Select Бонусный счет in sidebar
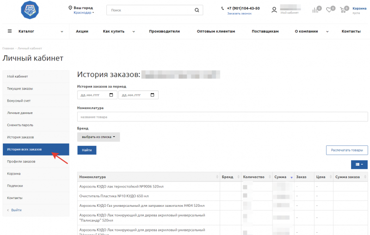 (x=36, y=101)
